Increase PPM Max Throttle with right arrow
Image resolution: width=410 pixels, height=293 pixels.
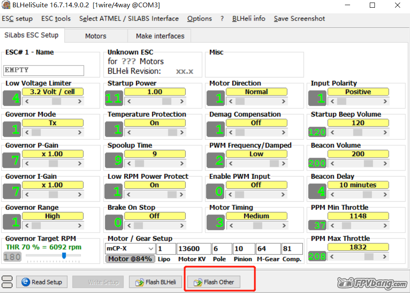(x=385, y=257)
